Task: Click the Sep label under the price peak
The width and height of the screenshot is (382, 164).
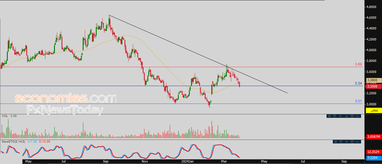Action: [105, 161]
